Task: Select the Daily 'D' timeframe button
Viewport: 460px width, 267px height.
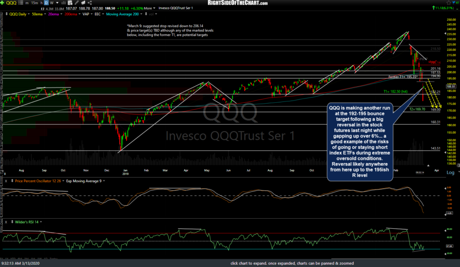Action: tap(46, 3)
